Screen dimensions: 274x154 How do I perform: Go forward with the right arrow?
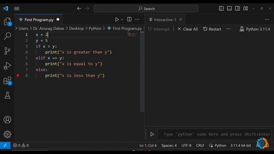click(x=87, y=9)
